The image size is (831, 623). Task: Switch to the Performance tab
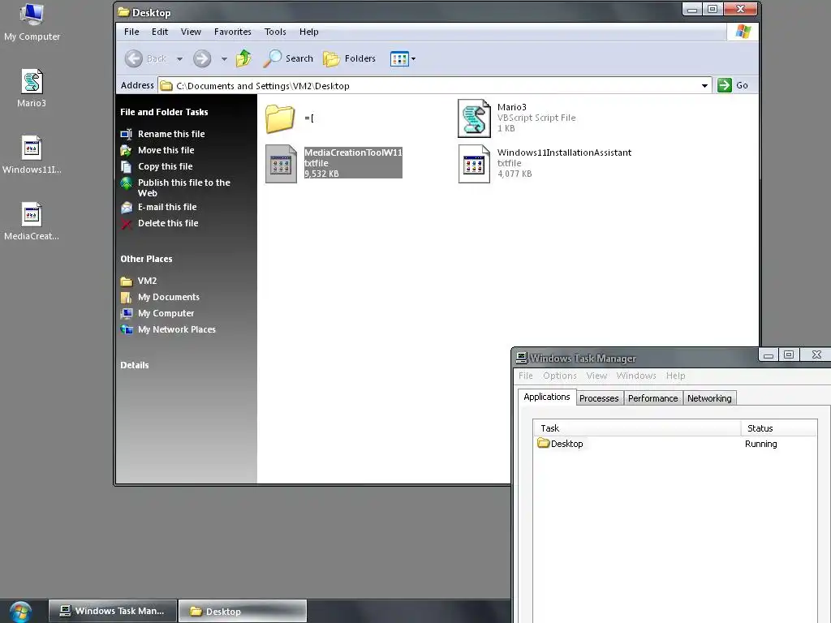[653, 398]
